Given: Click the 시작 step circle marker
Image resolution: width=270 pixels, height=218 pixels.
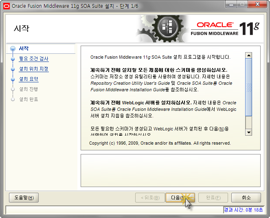Looking at the screenshot, I should pos(13,48).
